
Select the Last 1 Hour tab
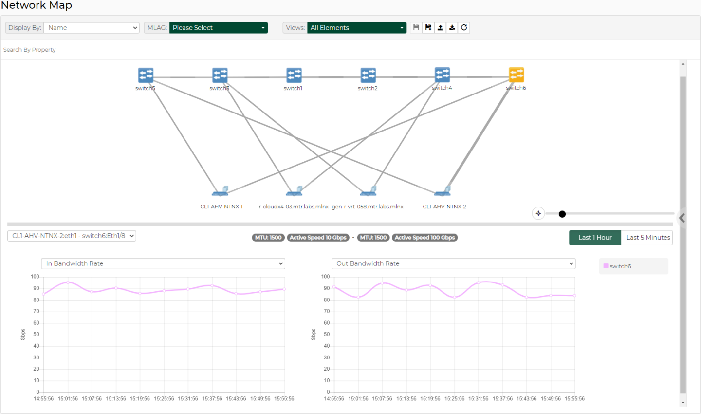pos(595,238)
